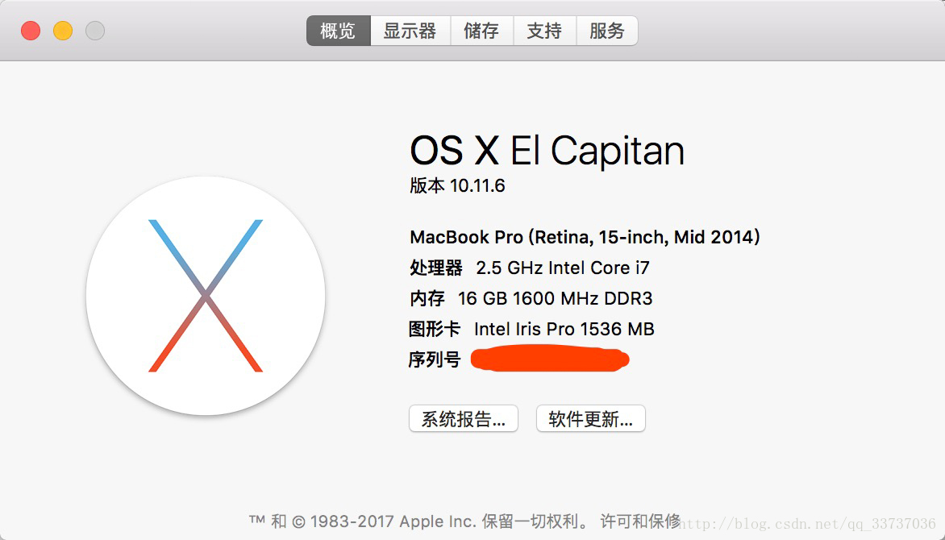Close the window with the red button
Viewport: 945px width, 540px height.
[x=31, y=31]
